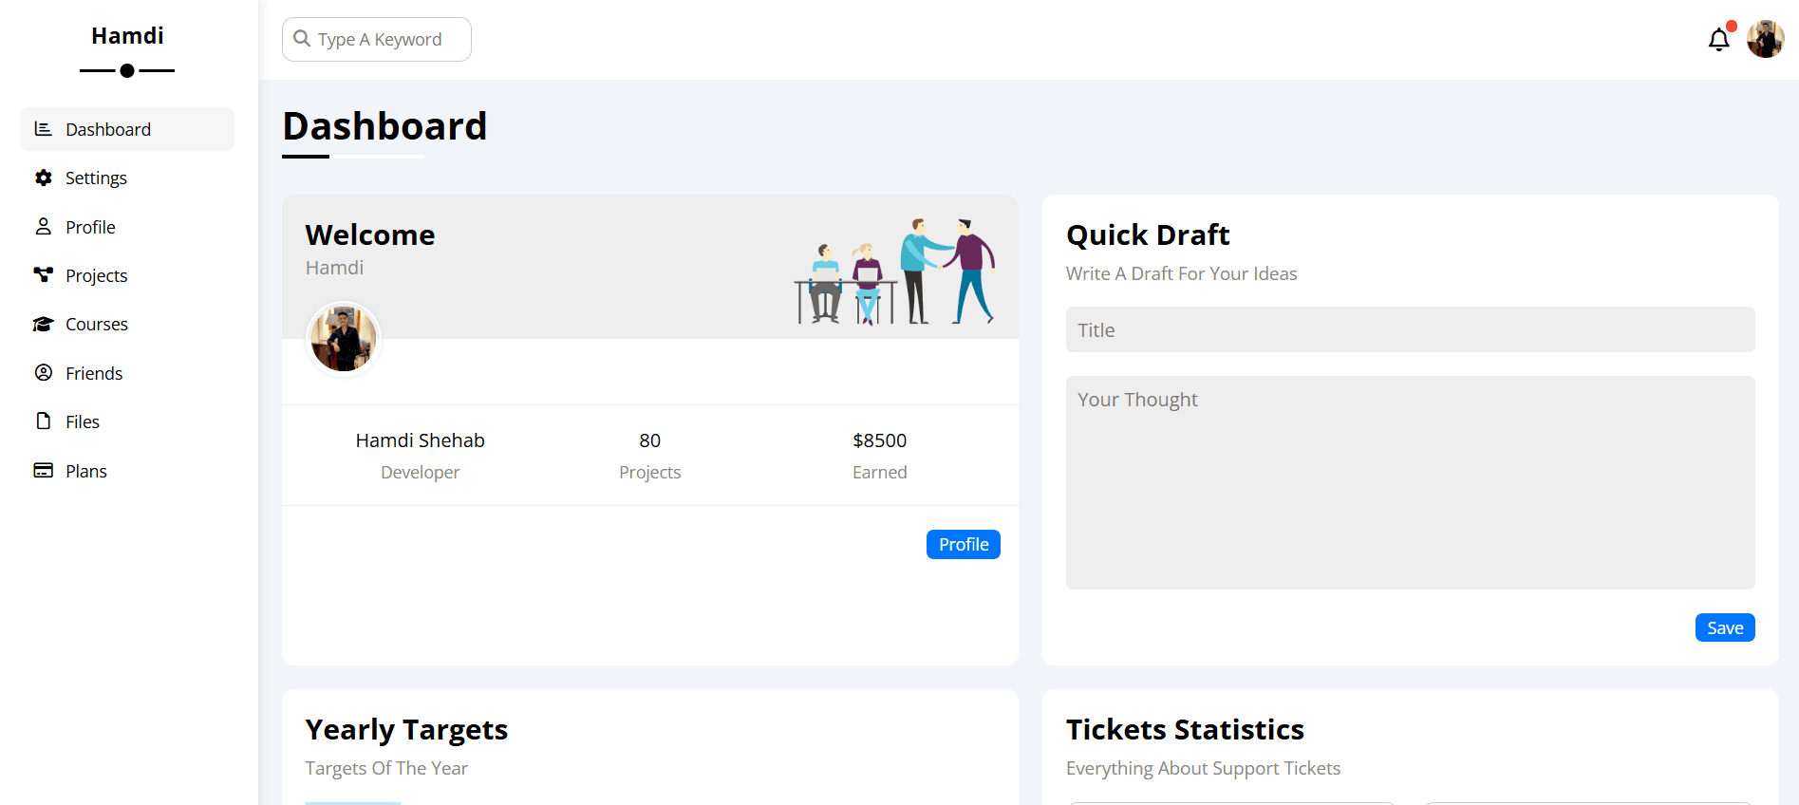
Task: Save the quick draft
Action: coord(1724,627)
